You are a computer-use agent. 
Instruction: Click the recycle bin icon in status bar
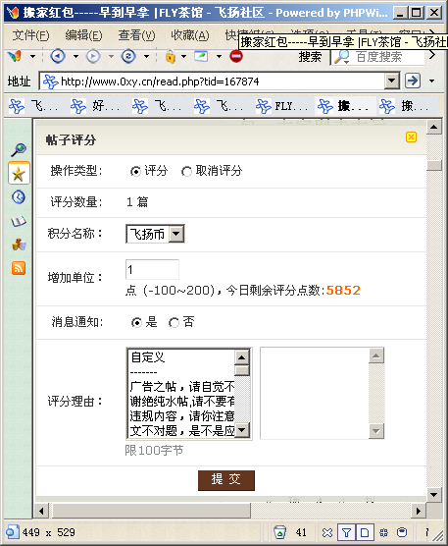click(x=279, y=532)
